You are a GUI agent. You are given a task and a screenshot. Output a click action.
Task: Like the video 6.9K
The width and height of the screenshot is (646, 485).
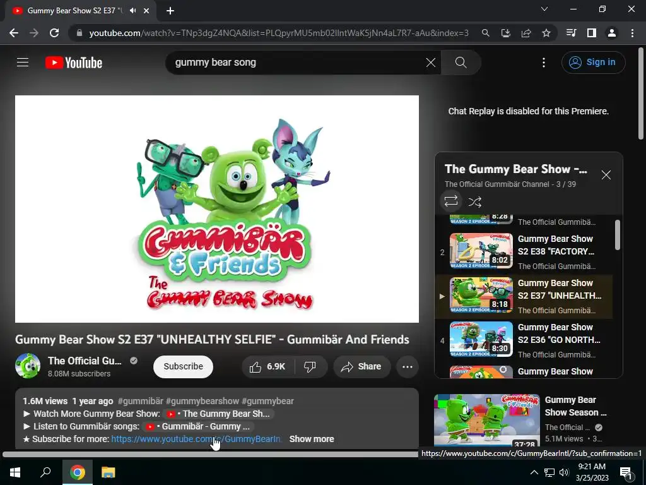268,366
